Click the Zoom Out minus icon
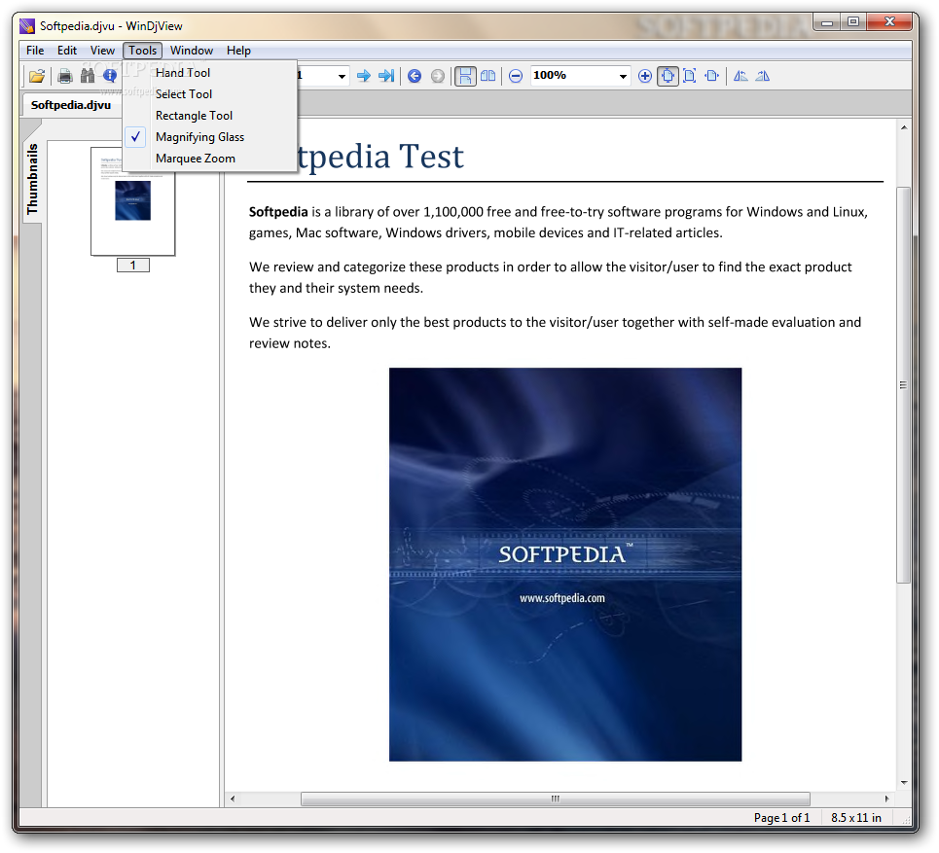This screenshot has width=939, height=853. point(516,76)
